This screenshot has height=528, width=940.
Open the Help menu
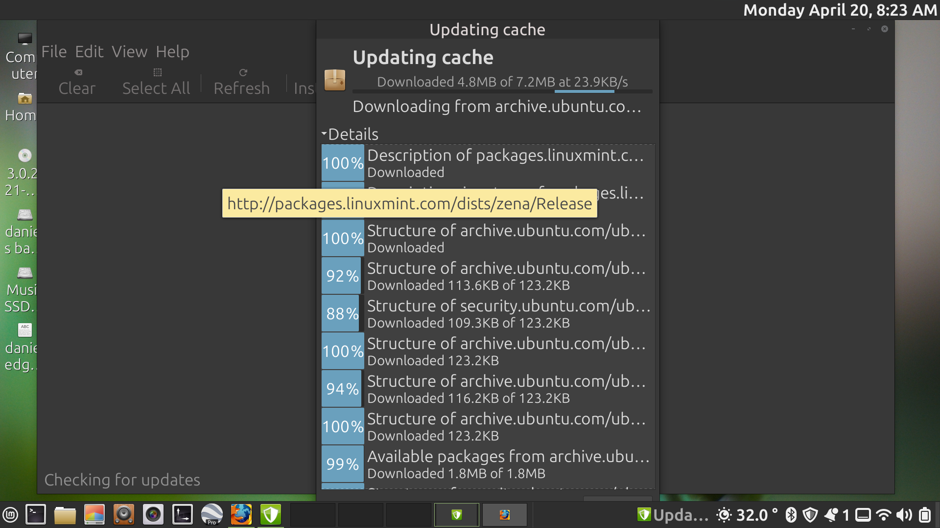click(172, 52)
